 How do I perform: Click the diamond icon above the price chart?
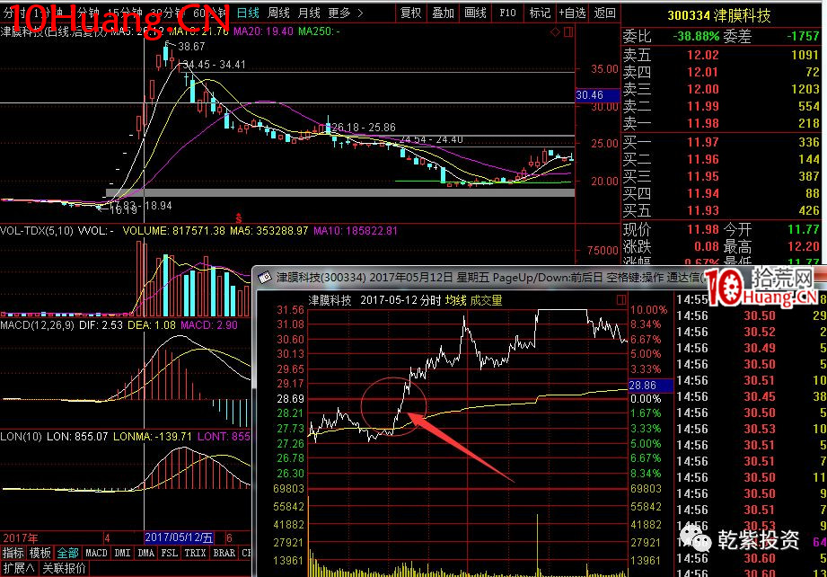[x=555, y=32]
